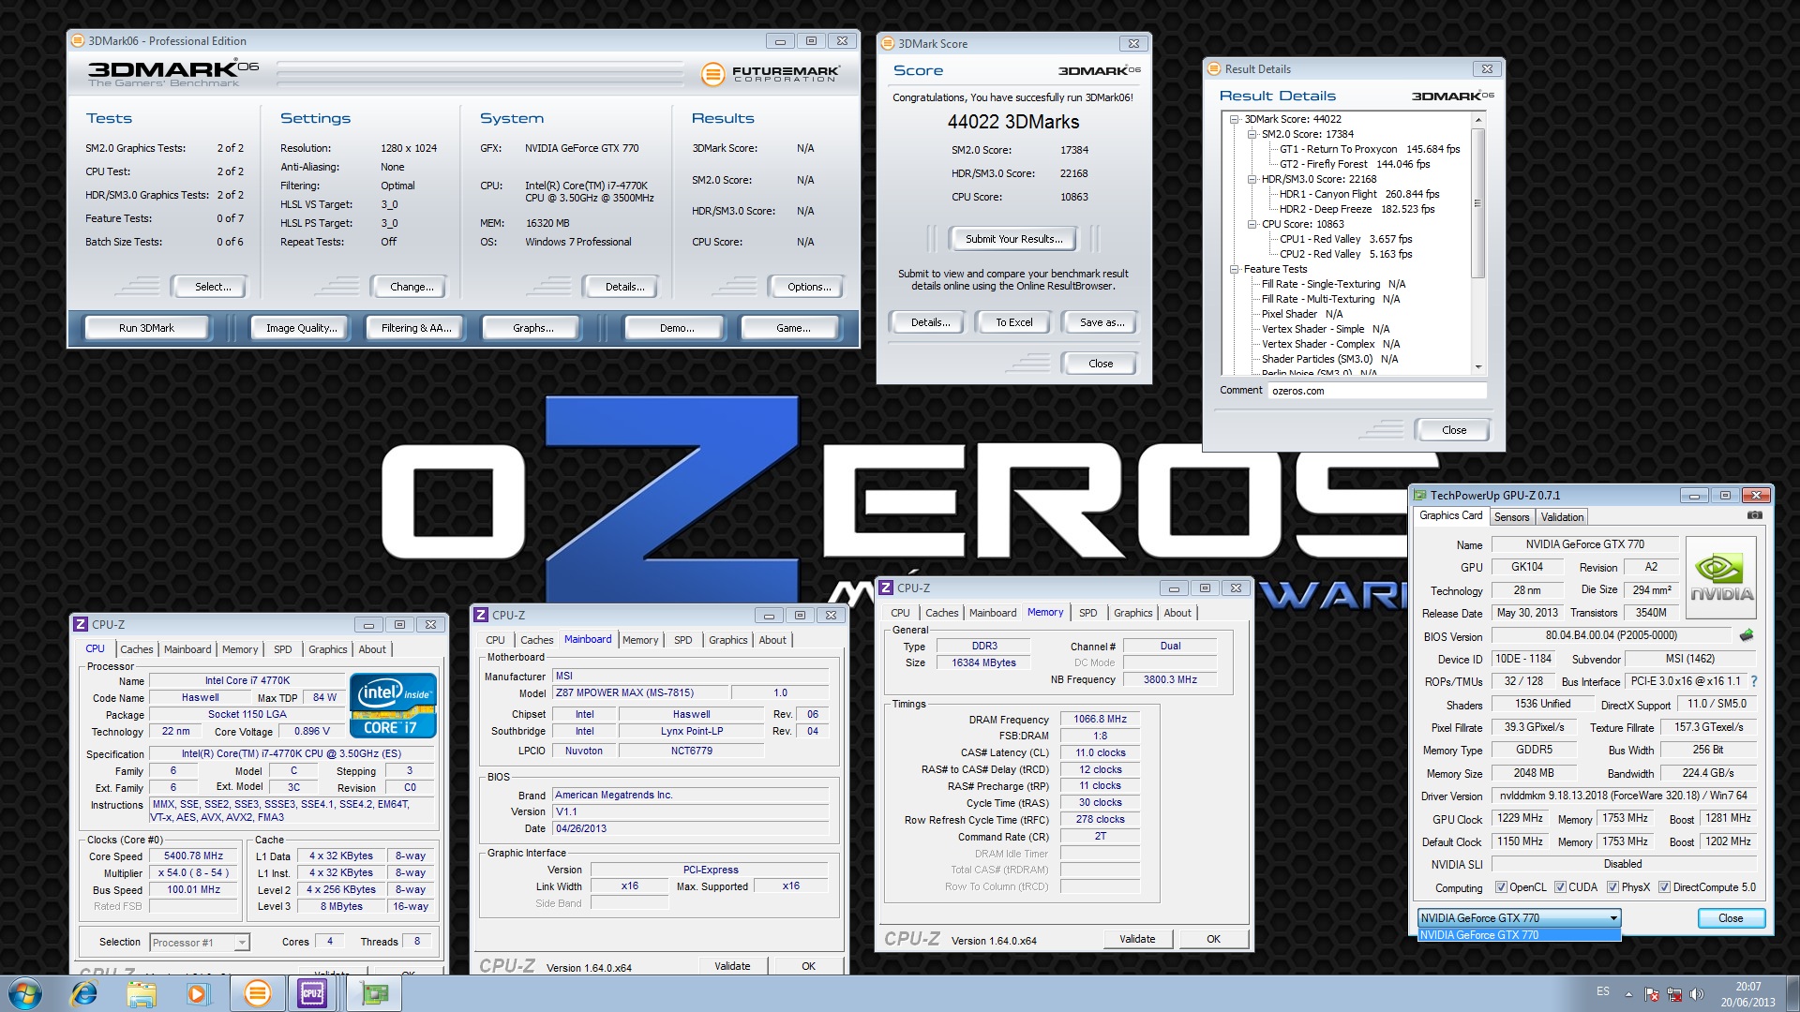Open Windows Explorer folder taskbar icon
This screenshot has width=1800, height=1012.
point(142,993)
